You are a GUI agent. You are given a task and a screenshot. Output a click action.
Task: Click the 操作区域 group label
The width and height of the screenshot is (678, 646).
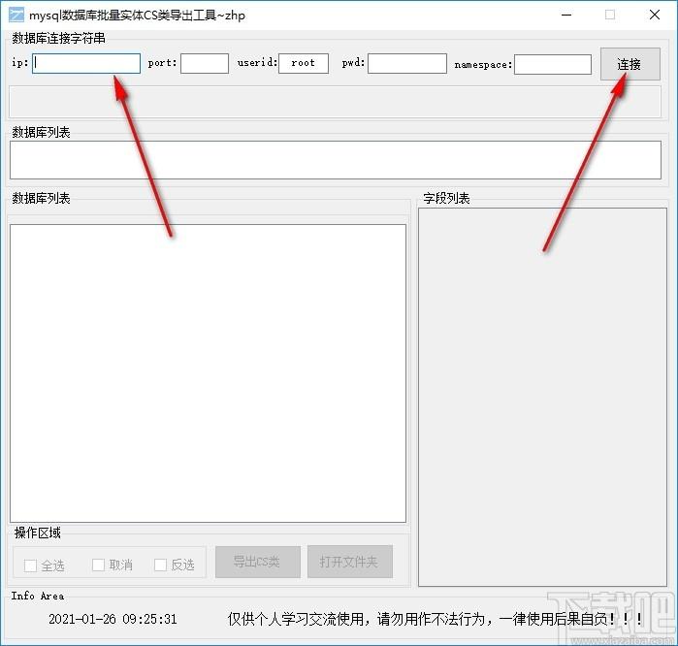pos(37,533)
